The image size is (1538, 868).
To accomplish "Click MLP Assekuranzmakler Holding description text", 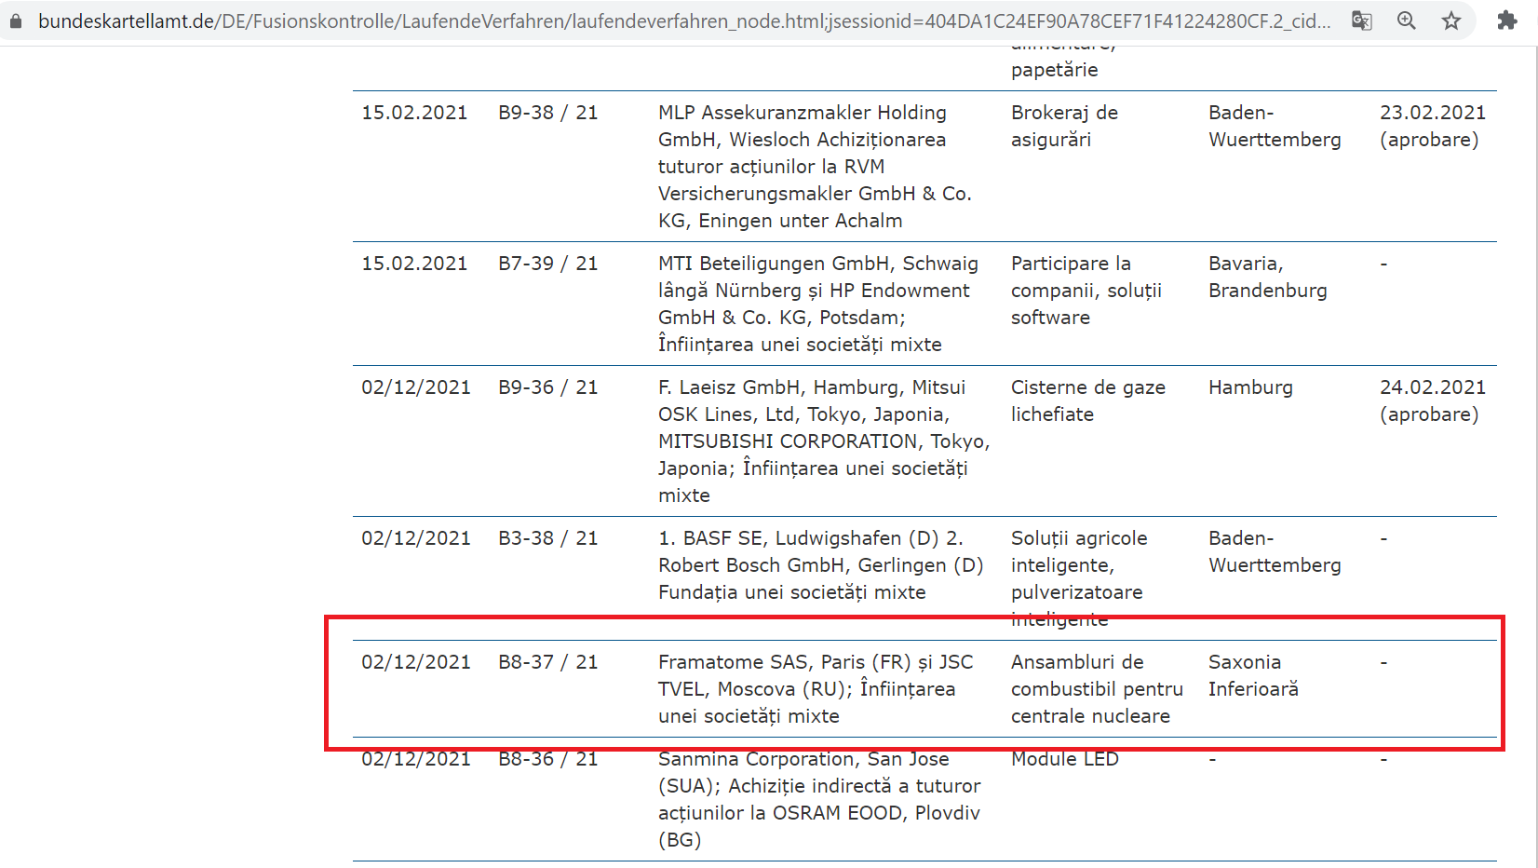I will [x=815, y=167].
